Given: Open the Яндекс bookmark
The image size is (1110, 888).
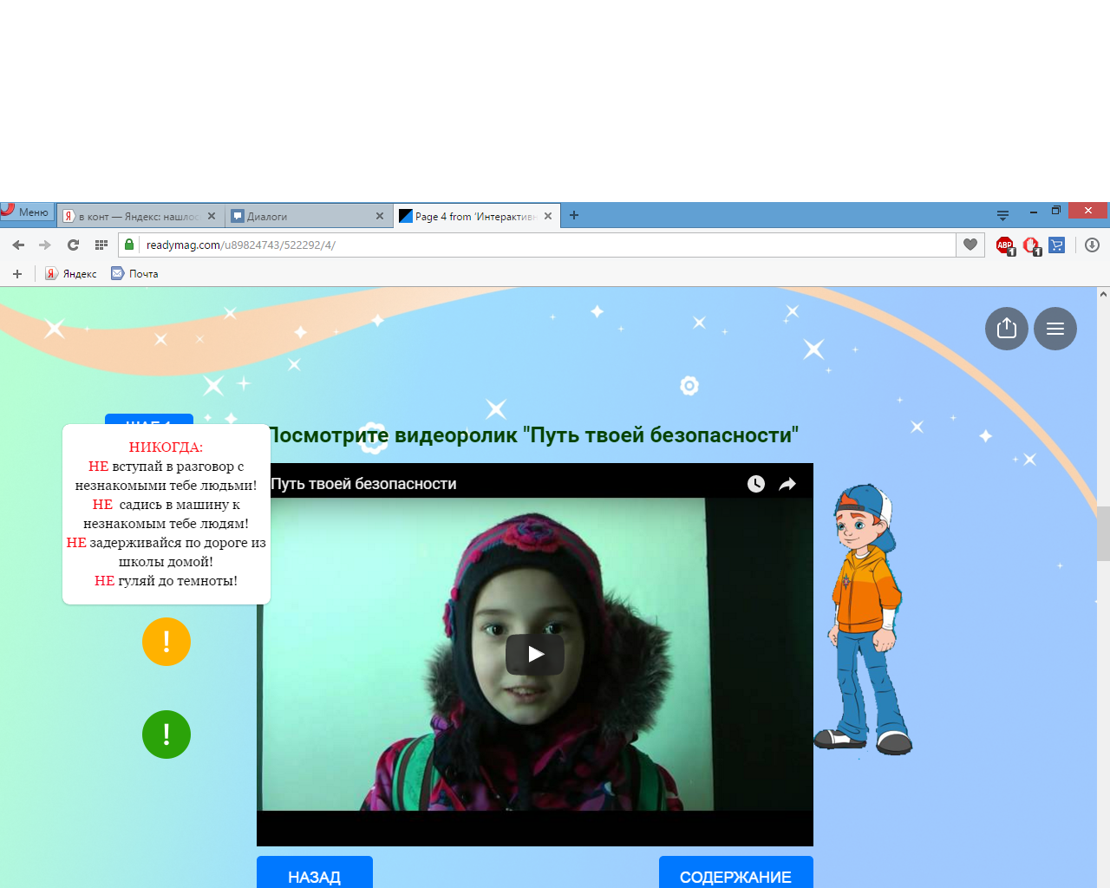Looking at the screenshot, I should [71, 273].
